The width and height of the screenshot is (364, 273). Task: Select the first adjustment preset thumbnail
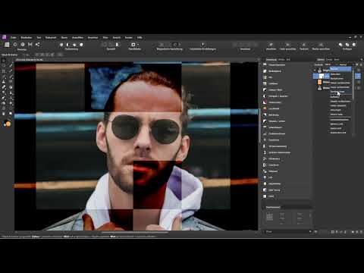[270, 217]
